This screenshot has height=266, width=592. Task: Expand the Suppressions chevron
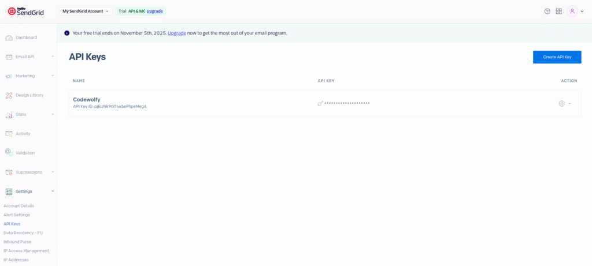[x=53, y=172]
